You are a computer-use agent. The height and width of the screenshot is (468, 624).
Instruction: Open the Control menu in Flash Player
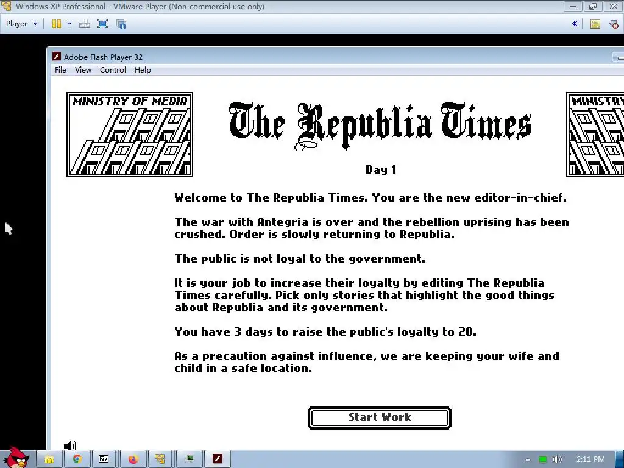click(x=113, y=70)
